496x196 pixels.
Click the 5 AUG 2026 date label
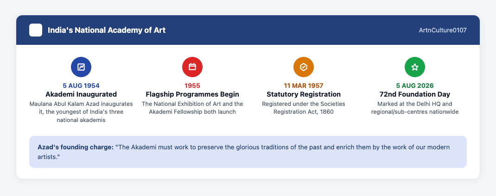pyautogui.click(x=415, y=86)
